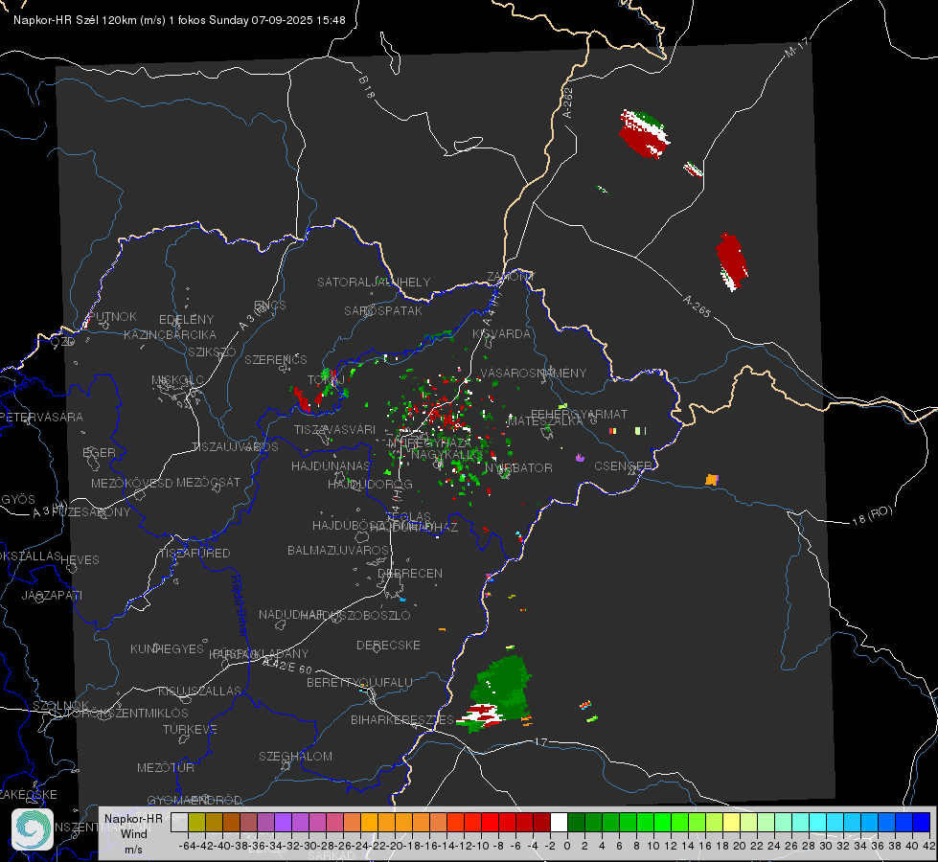This screenshot has height=862, width=938.
Task: Click the A-265 road label
Action: tap(697, 306)
